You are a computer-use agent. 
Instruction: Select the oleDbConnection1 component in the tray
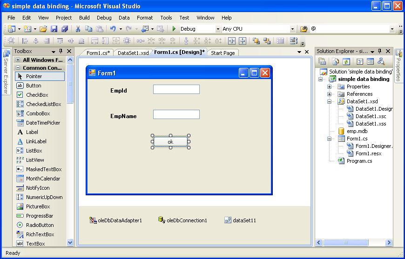click(182, 220)
